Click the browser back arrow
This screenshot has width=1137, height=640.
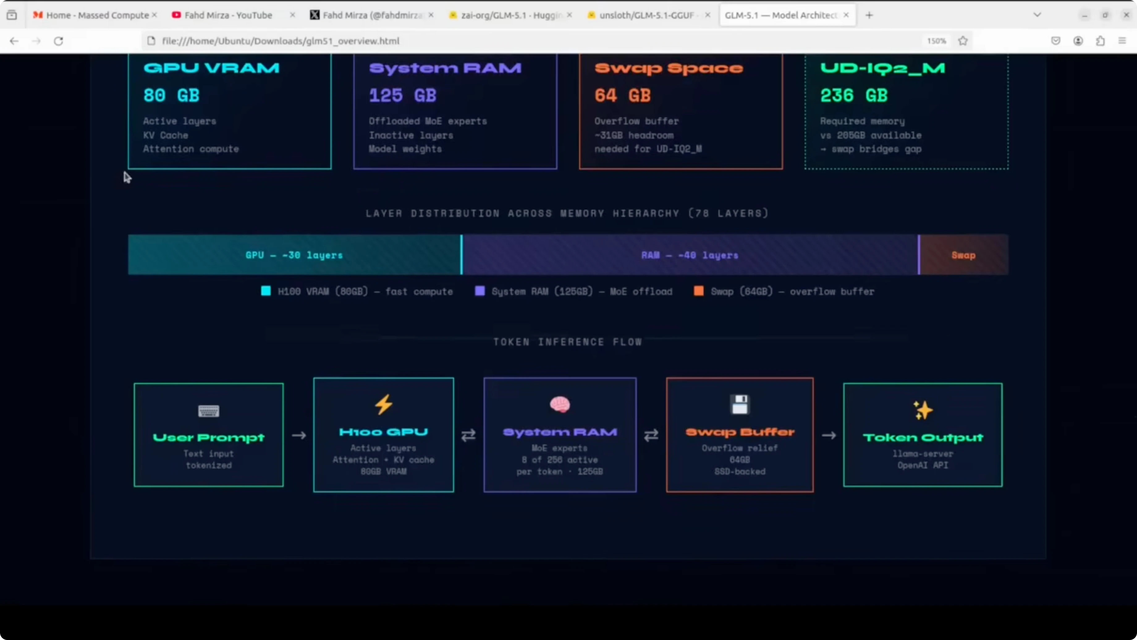click(x=14, y=41)
